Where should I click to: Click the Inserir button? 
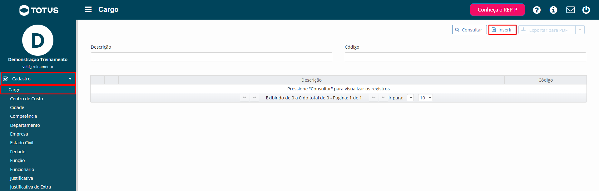coord(502,30)
